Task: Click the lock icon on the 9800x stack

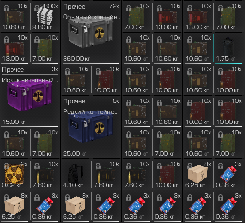Action: (37, 8)
